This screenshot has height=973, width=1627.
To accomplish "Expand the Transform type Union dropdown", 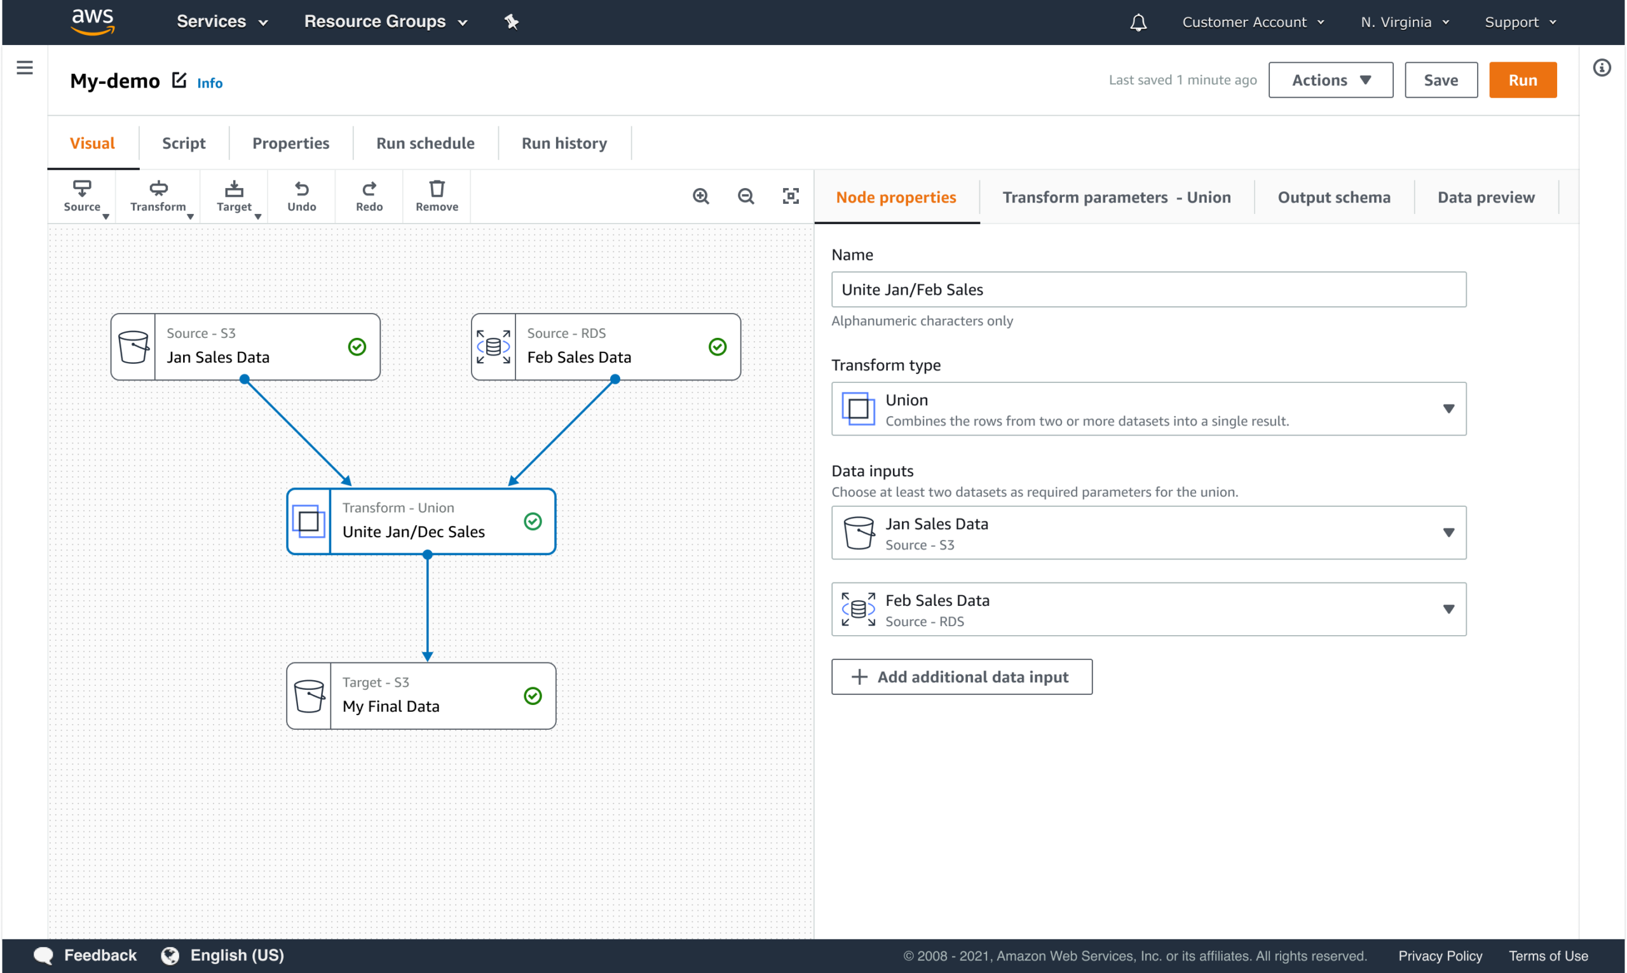I will pos(1448,408).
